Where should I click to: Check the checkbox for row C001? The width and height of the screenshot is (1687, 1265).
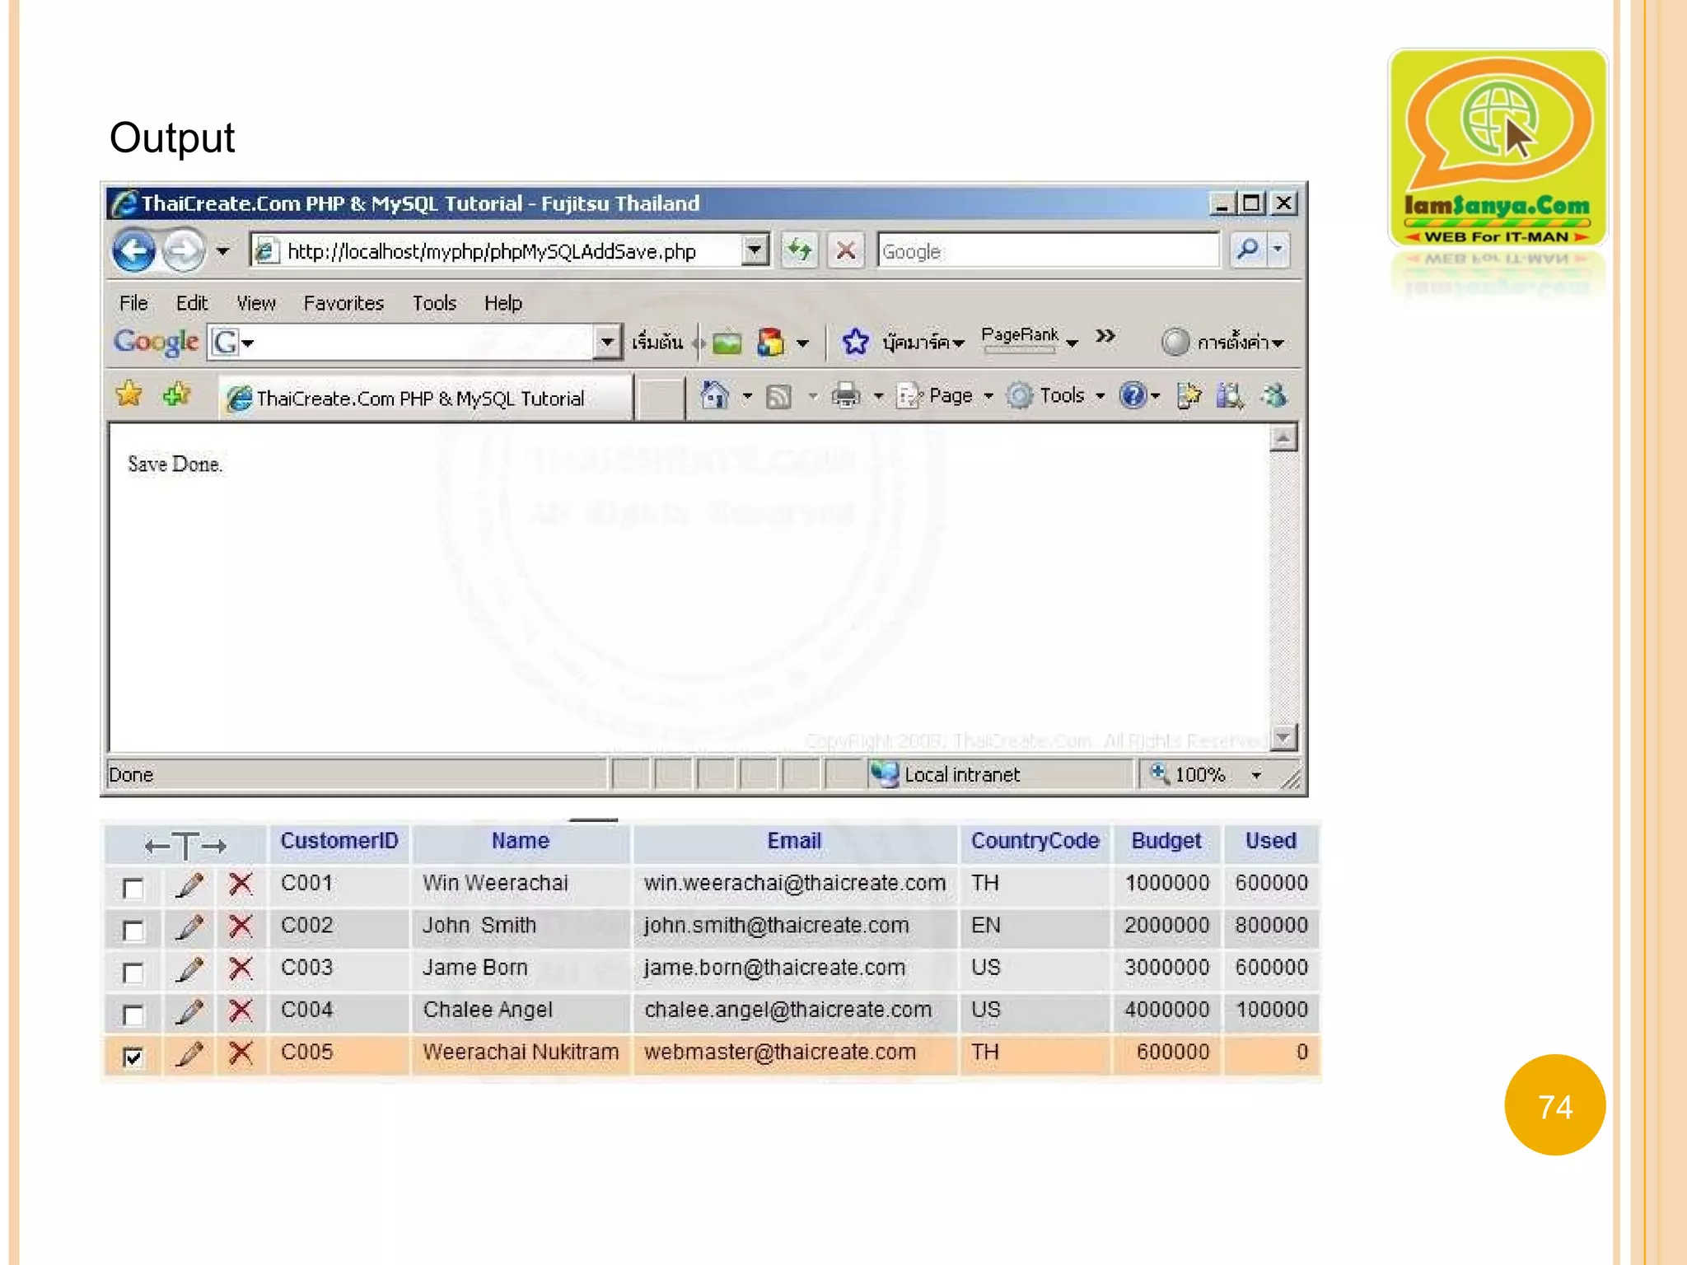click(133, 888)
